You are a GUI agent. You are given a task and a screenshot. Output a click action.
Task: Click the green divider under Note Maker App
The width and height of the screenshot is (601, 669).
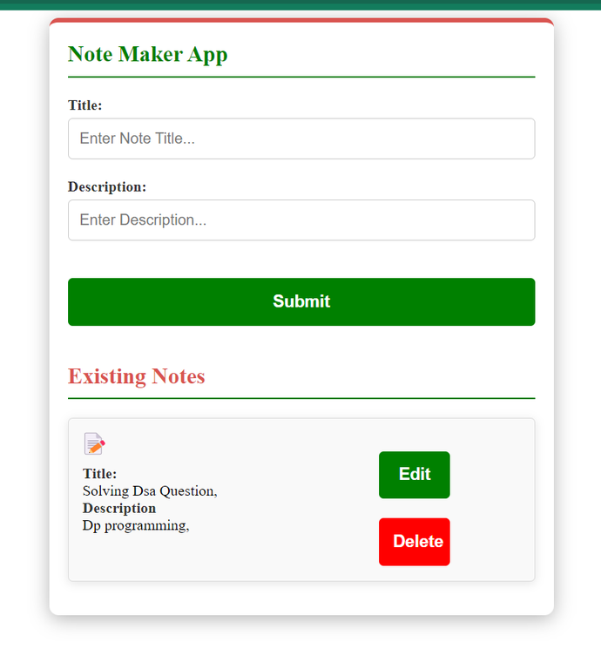301,78
